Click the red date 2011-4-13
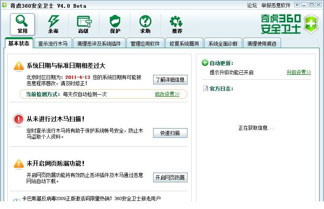The width and height of the screenshot is (324, 209). (x=78, y=77)
